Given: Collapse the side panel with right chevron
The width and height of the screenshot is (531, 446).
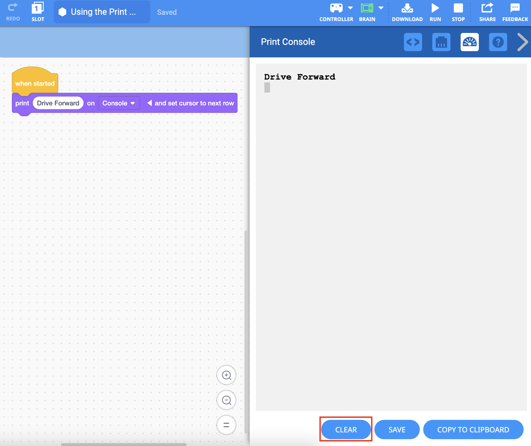Looking at the screenshot, I should click(522, 42).
